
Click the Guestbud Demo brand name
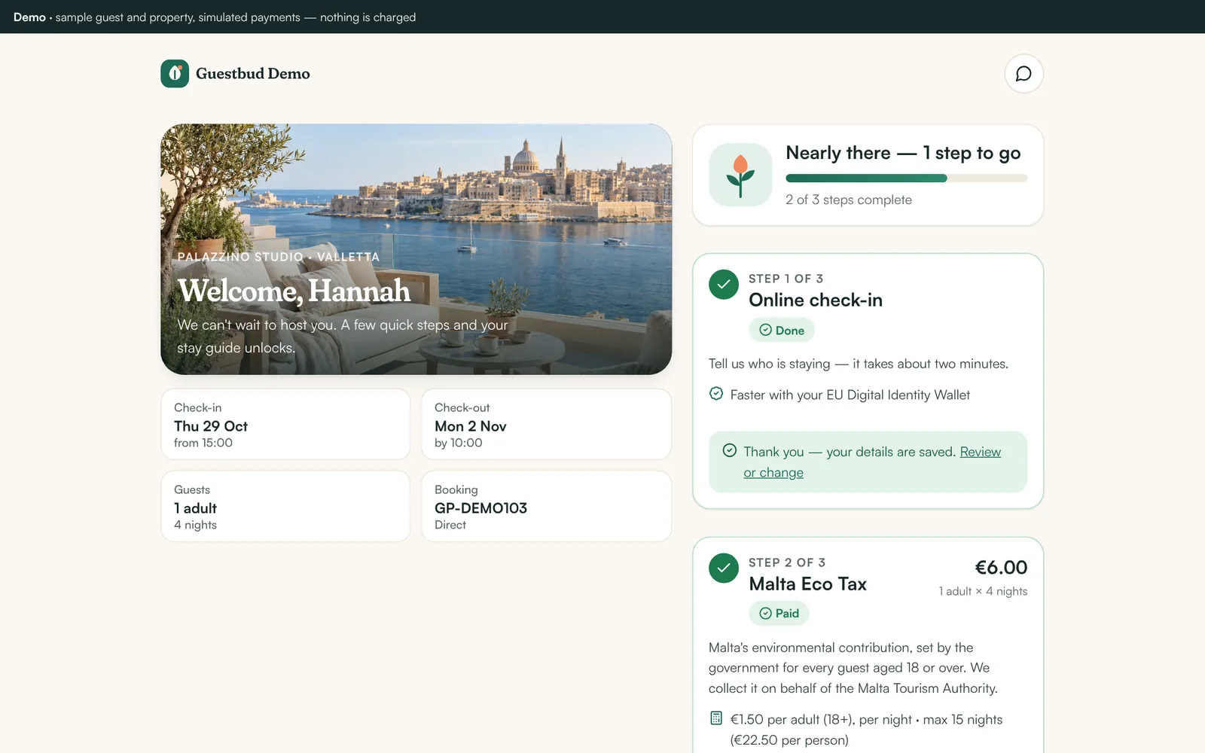(253, 74)
